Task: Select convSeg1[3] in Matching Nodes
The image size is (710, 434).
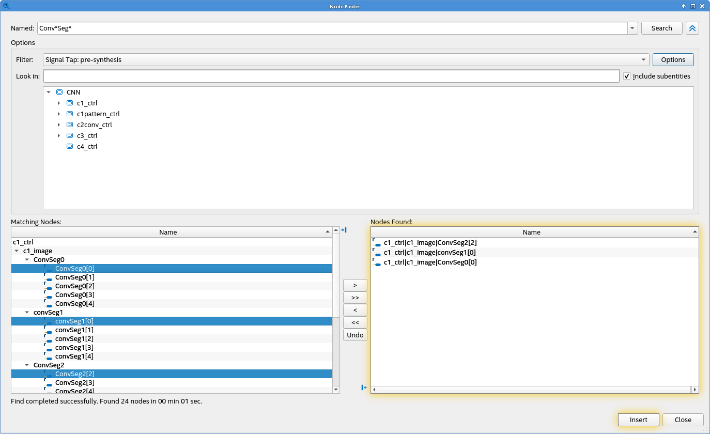Action: point(74,348)
